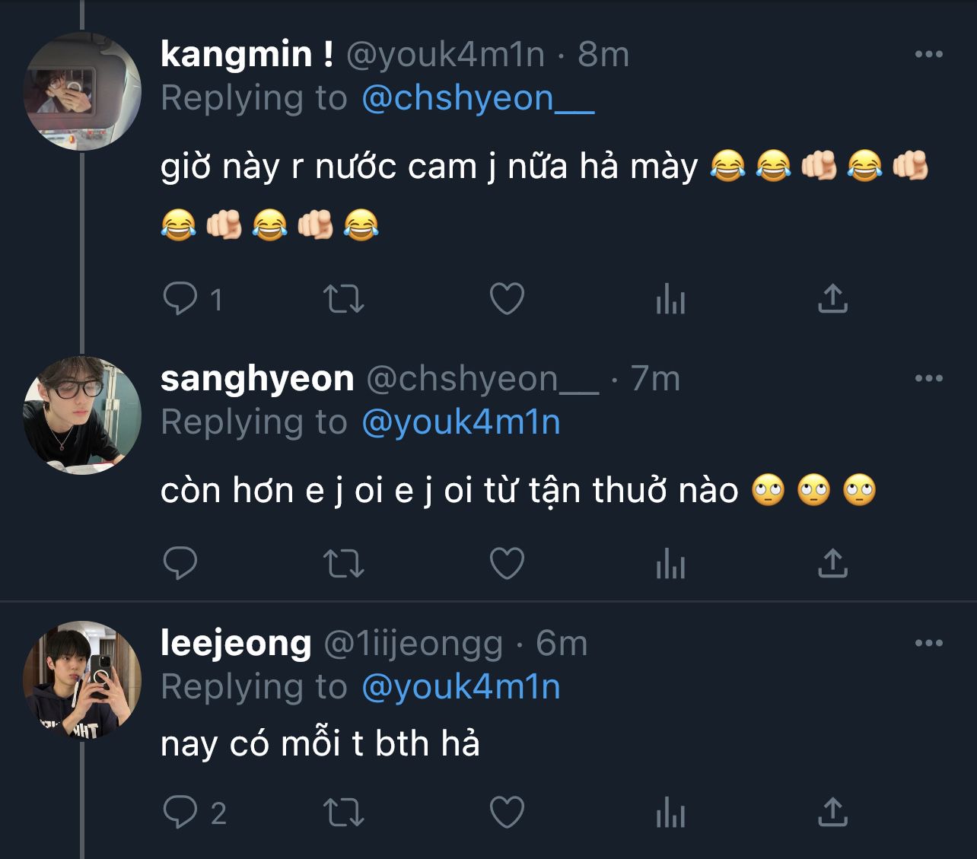Reply to sanghyeon's tweet
Screen dimensions: 977x859
[x=181, y=564]
